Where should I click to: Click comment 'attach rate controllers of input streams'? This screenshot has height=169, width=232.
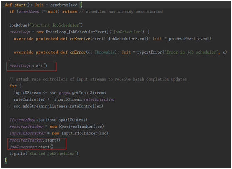tap(61, 79)
